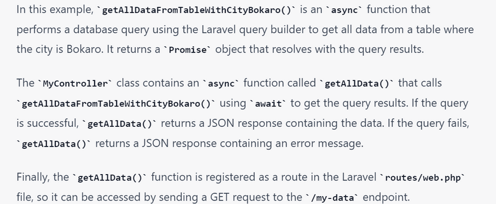Click the `await` inline code word
Screen dimensions: 496x204
268,104
